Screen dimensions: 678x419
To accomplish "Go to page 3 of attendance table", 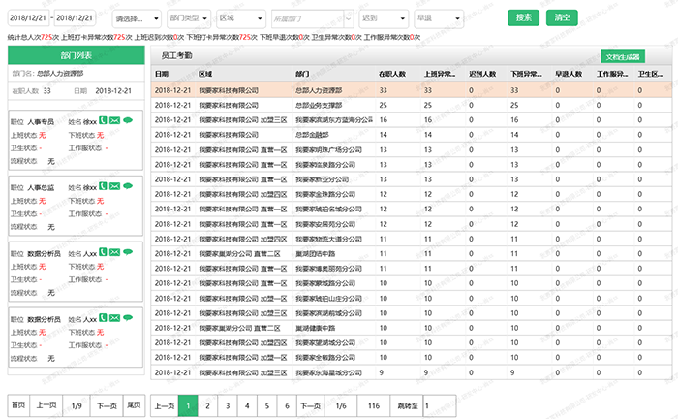I will click(228, 406).
